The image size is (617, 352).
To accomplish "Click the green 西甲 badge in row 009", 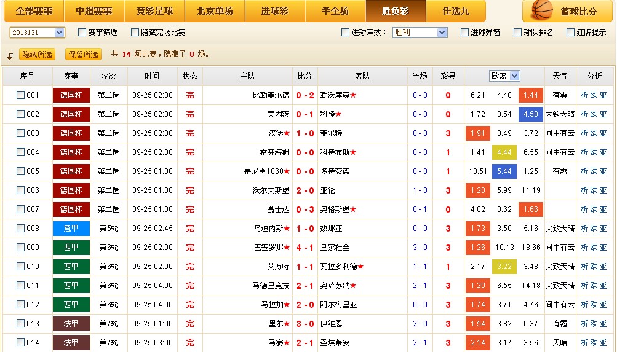I will (71, 248).
